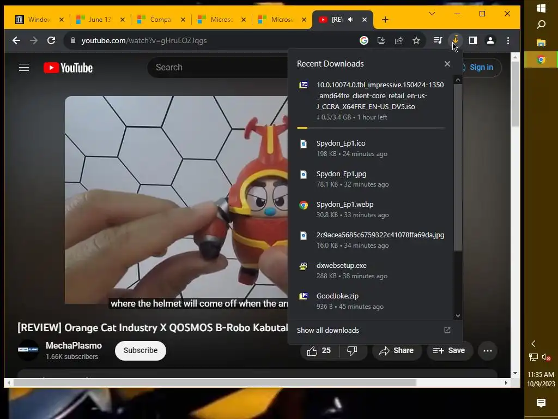Mute the YouTube tab audio icon

[351, 20]
